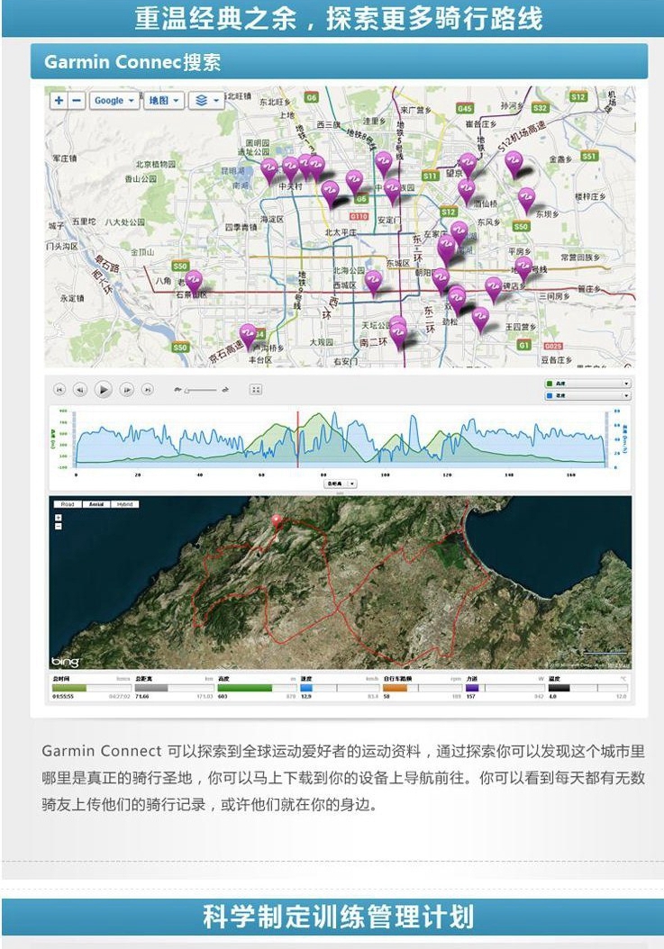Switch Bing map to Road view

(x=68, y=504)
